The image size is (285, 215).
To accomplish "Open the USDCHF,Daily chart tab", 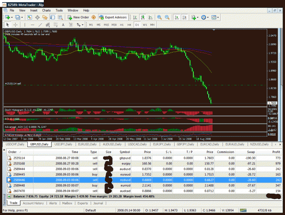I will point(15,144).
